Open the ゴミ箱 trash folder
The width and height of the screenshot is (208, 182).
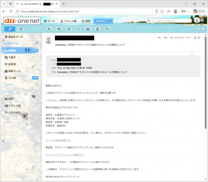tap(10, 78)
